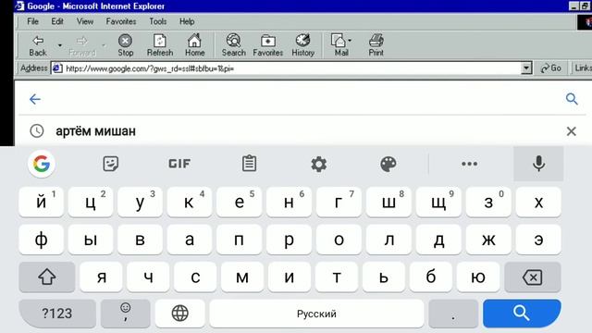This screenshot has height=333, width=592.
Task: Click the Go button
Action: click(x=551, y=68)
